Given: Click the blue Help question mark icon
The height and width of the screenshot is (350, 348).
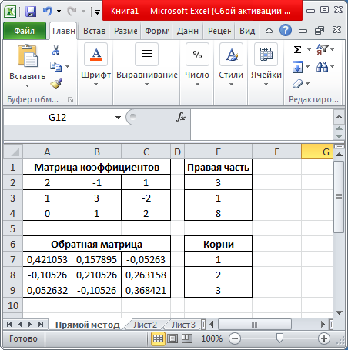Looking at the screenshot, I should tap(286, 30).
